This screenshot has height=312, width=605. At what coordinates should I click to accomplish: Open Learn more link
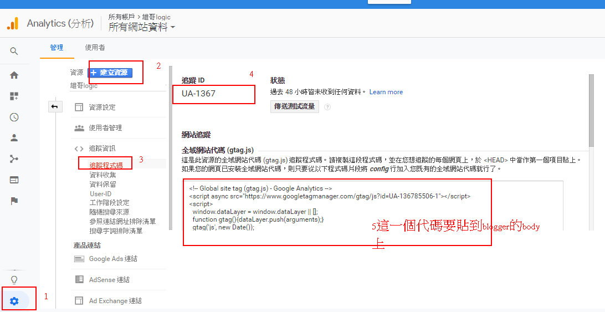[x=386, y=92]
